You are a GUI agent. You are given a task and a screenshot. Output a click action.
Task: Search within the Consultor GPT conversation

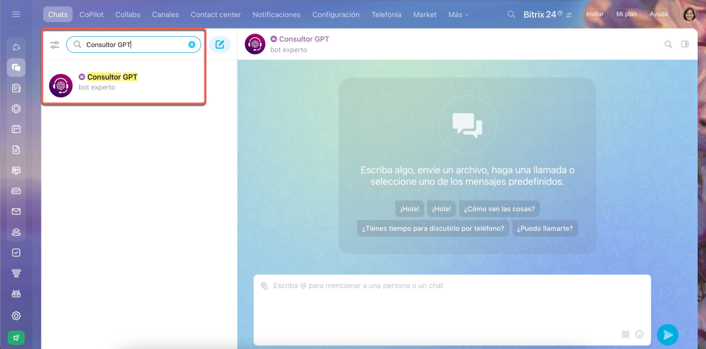pos(668,44)
